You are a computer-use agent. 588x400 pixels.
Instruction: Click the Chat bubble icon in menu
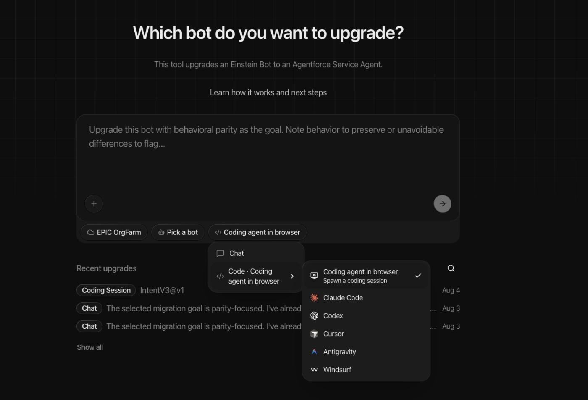(x=220, y=253)
